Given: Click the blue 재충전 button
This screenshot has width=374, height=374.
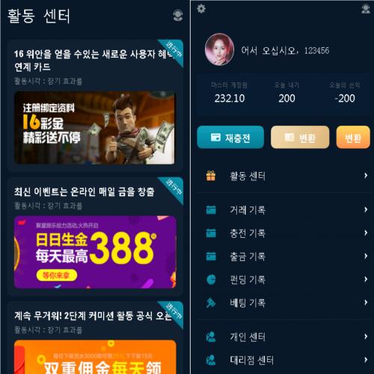Looking at the screenshot, I should 230,137.
